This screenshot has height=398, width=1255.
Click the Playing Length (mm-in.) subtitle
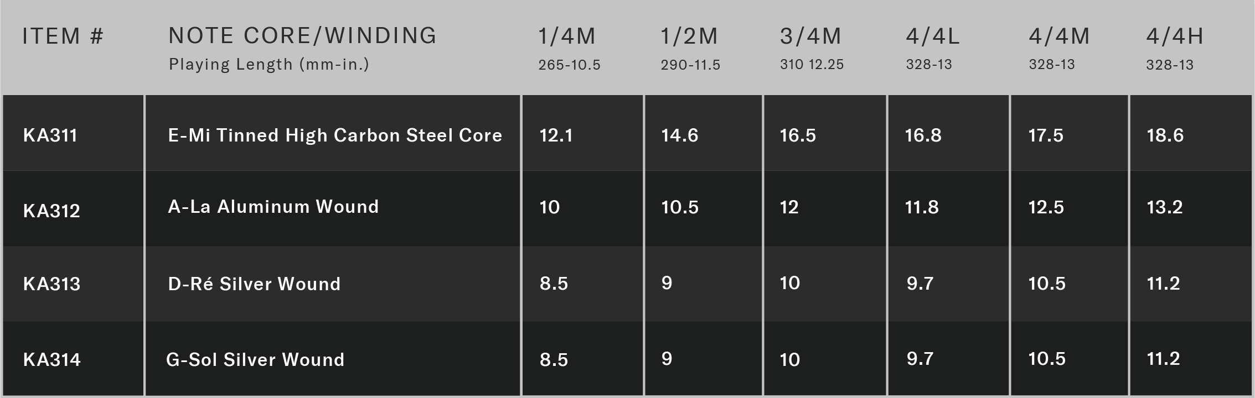[269, 65]
